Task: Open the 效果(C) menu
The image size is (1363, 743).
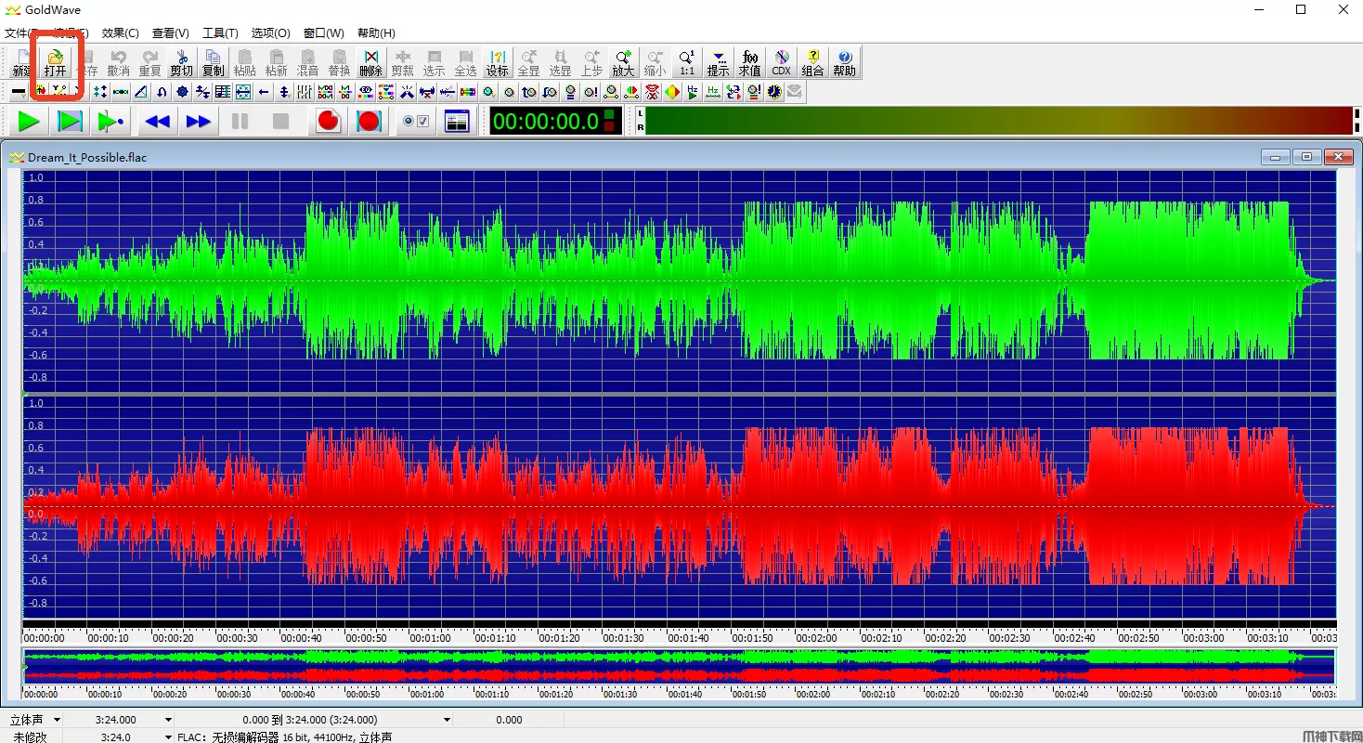Action: tap(120, 33)
